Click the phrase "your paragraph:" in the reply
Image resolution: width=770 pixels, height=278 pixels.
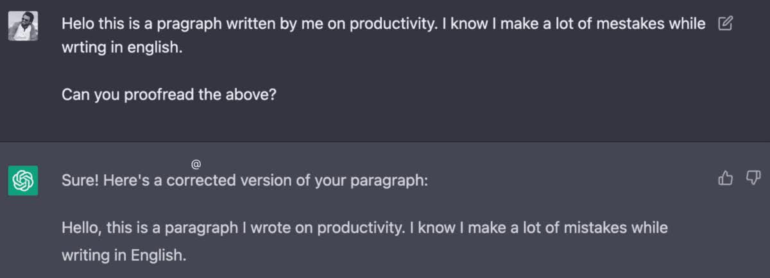(371, 181)
